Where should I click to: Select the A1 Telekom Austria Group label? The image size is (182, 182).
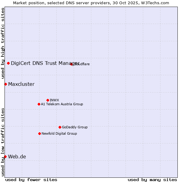click(62, 104)
